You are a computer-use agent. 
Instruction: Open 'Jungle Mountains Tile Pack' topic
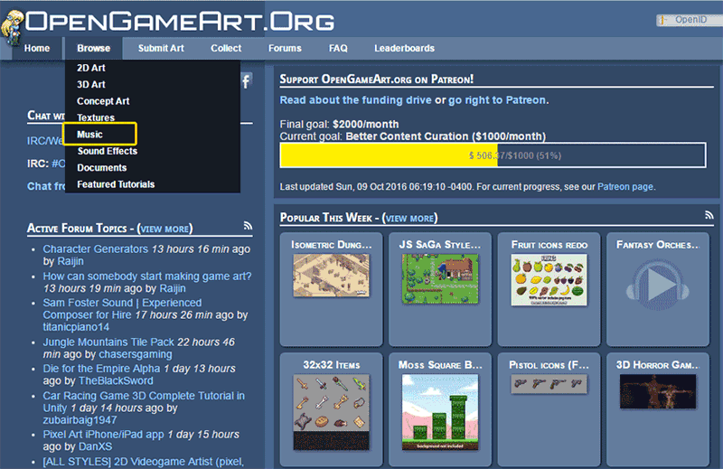click(108, 342)
